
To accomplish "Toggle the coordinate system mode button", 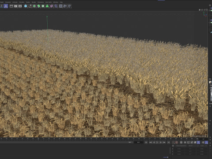I will (6, 6).
